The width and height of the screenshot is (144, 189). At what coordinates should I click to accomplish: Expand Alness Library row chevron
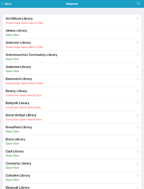[137, 31]
